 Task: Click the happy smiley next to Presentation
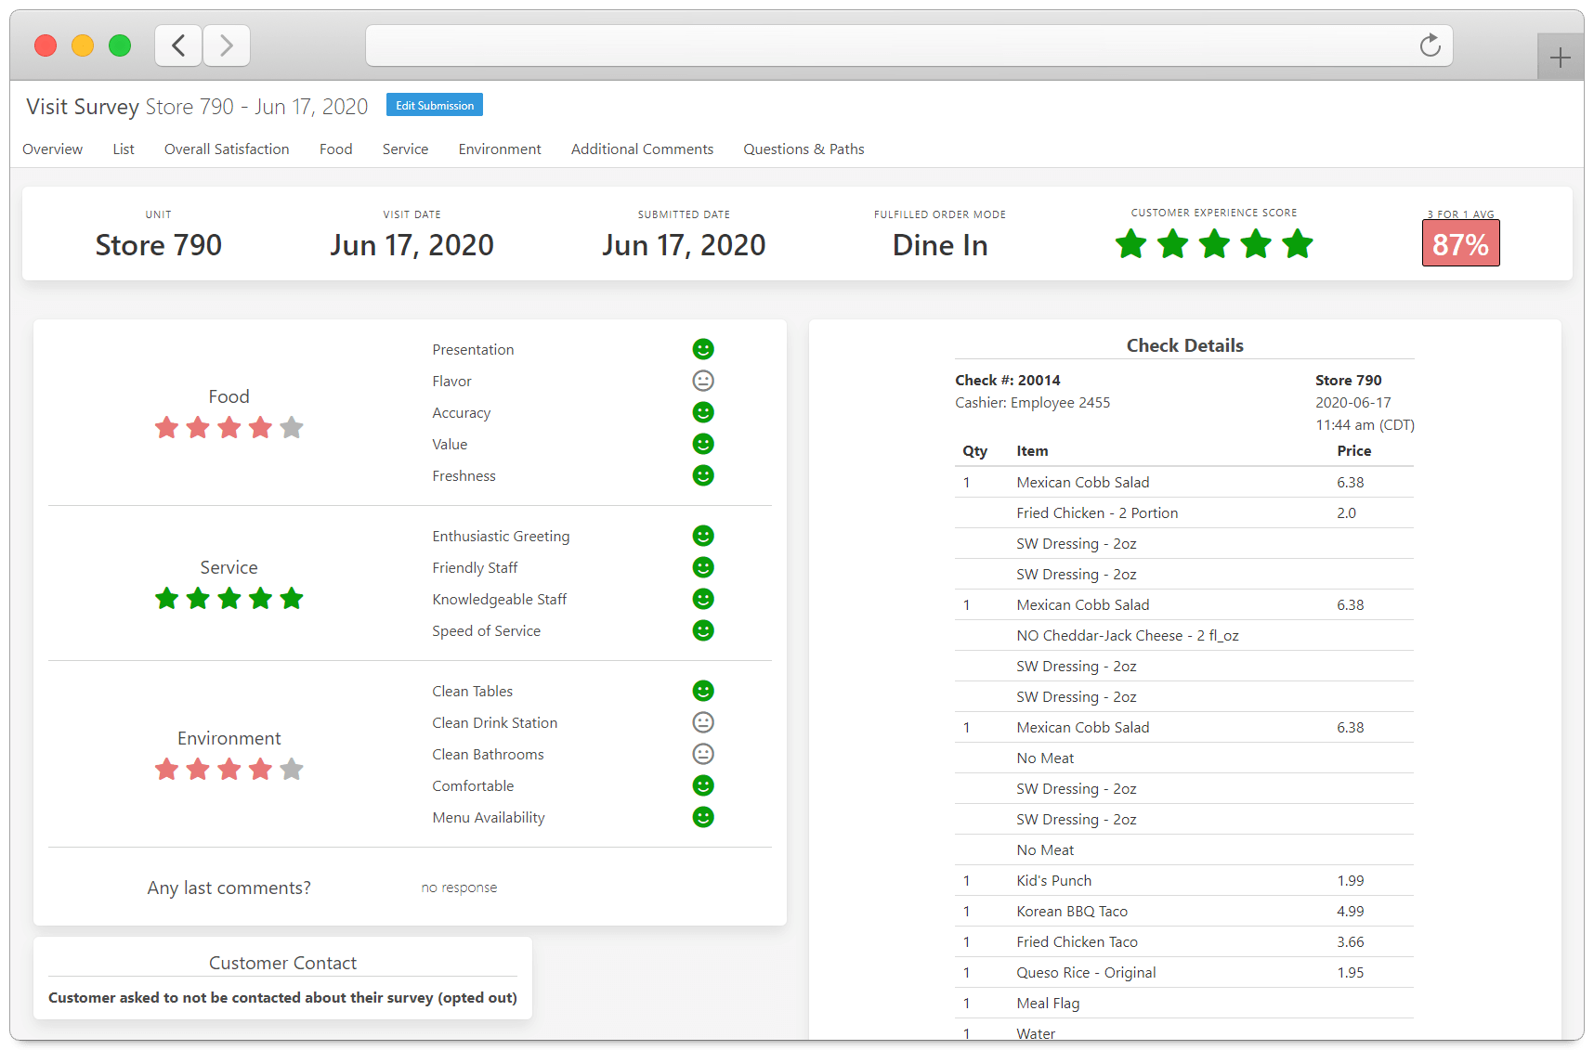[x=703, y=349]
